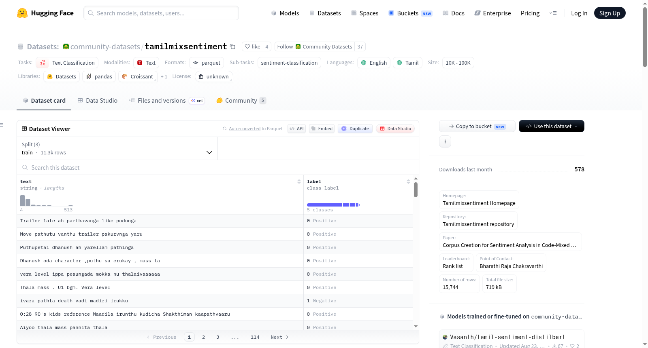Screen dimensions: 648x348
Task: Click the label class distribution bar
Action: [333, 205]
